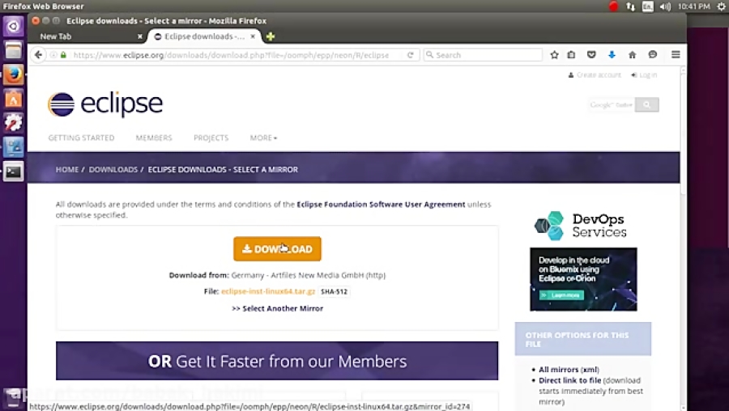Open the Terminal from the launcher

13,172
